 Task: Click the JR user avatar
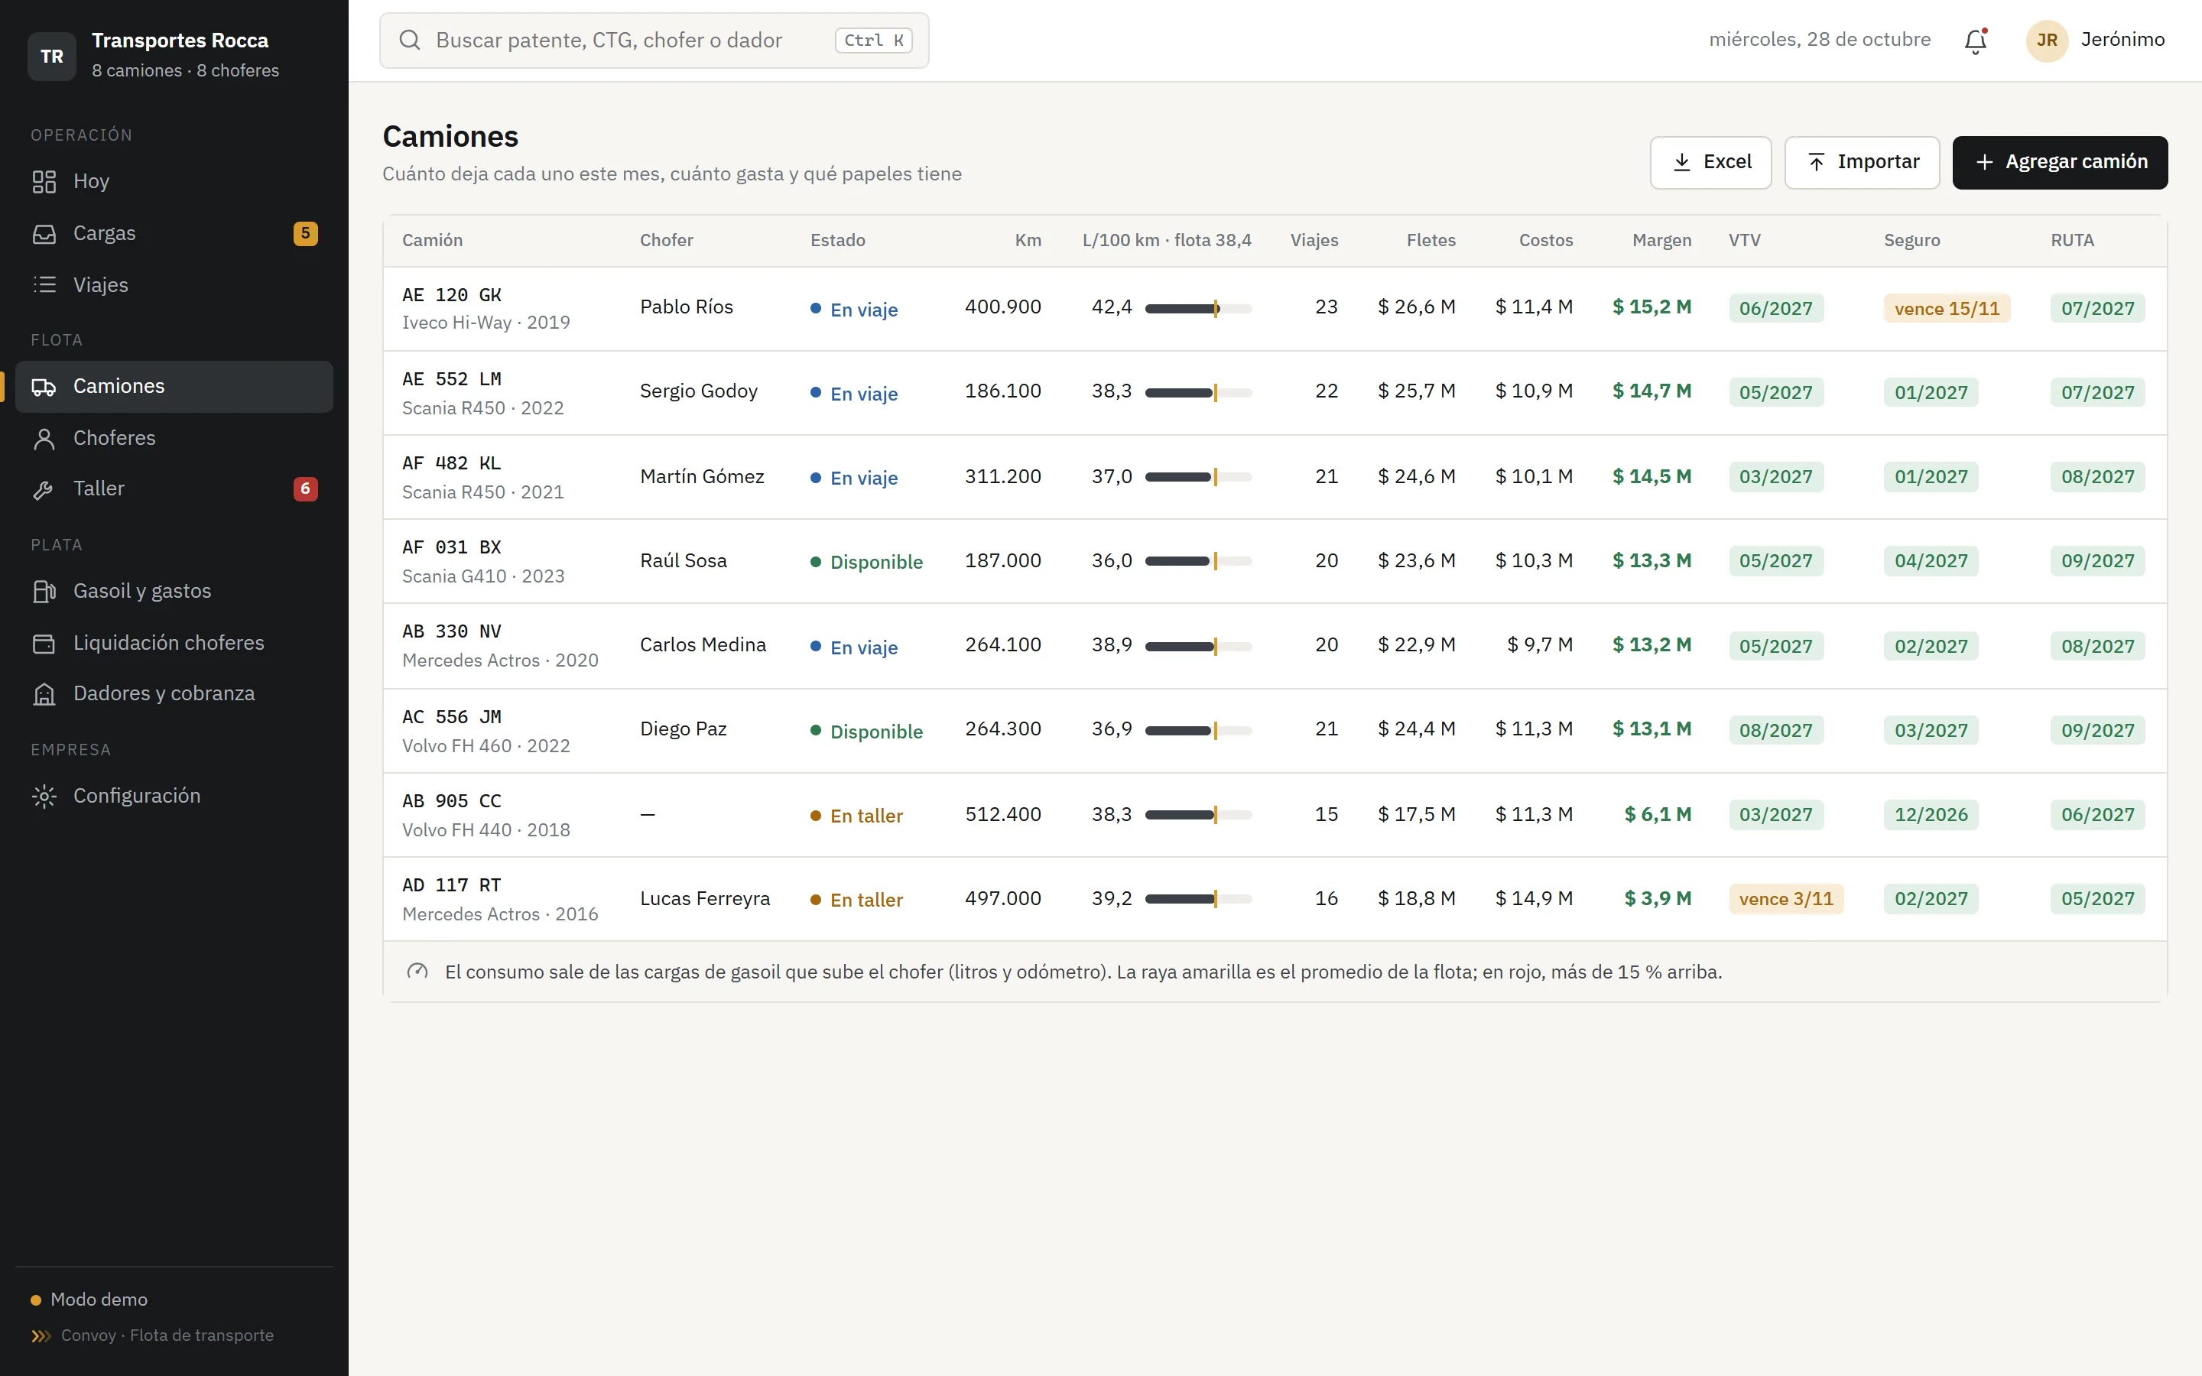coord(2046,40)
